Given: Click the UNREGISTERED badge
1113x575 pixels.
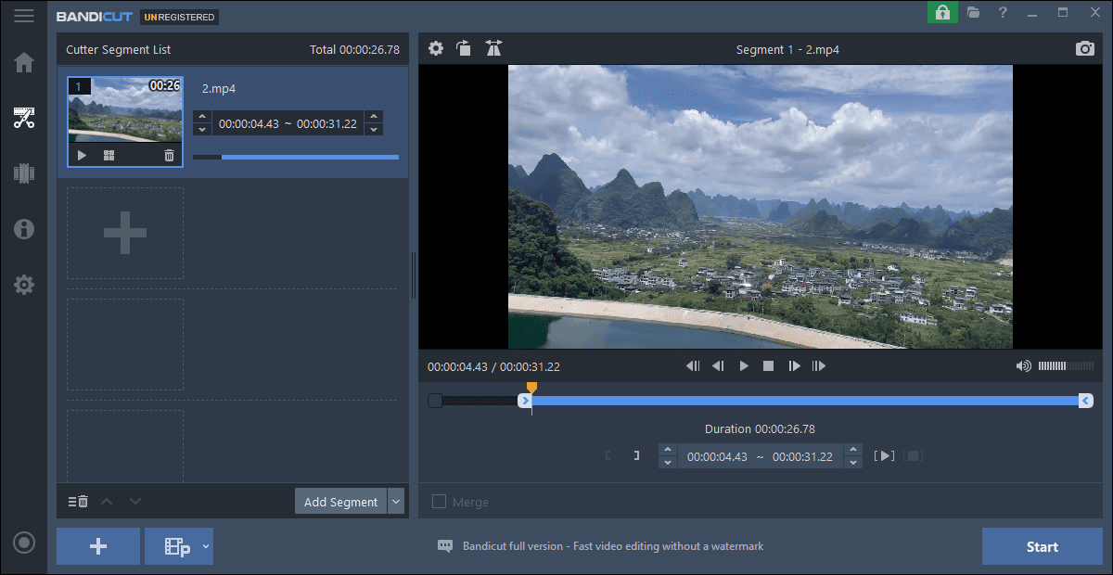Looking at the screenshot, I should click(179, 17).
